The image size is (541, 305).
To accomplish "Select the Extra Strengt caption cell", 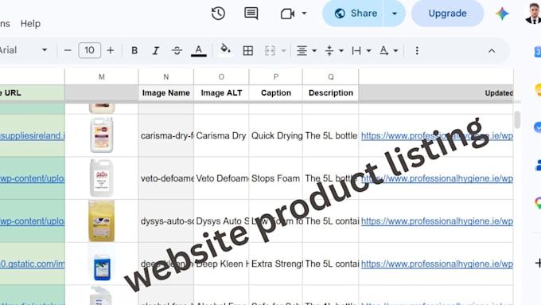I will [276, 264].
